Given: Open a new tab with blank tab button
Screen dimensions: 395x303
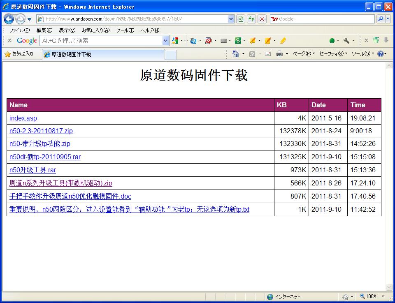Looking at the screenshot, I should (170, 55).
